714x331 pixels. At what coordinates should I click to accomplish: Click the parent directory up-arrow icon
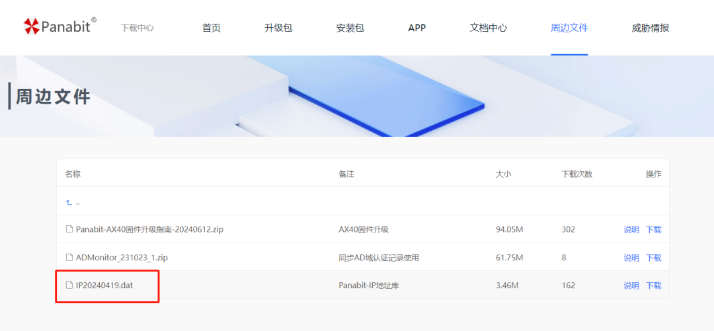tap(69, 202)
